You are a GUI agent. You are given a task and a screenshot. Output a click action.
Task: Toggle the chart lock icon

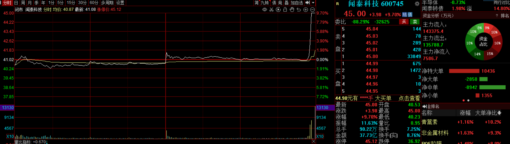(285, 10)
